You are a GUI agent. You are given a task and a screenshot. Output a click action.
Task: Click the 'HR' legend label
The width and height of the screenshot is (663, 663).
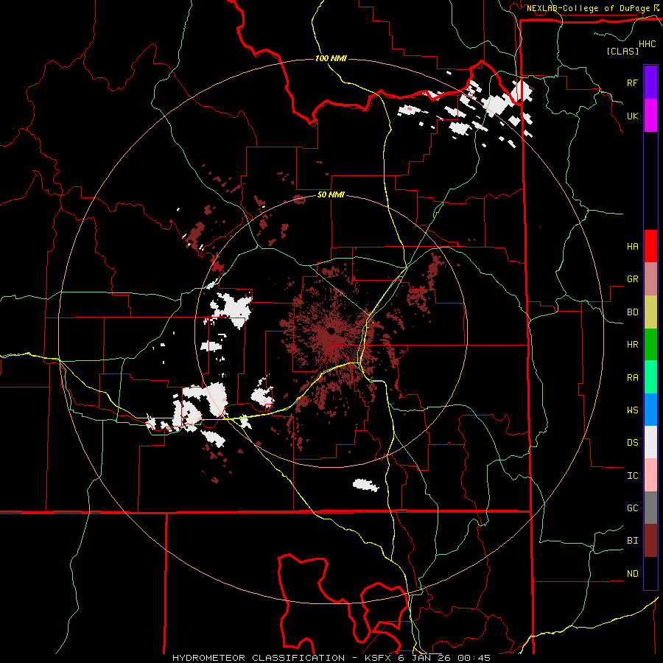[x=632, y=345]
